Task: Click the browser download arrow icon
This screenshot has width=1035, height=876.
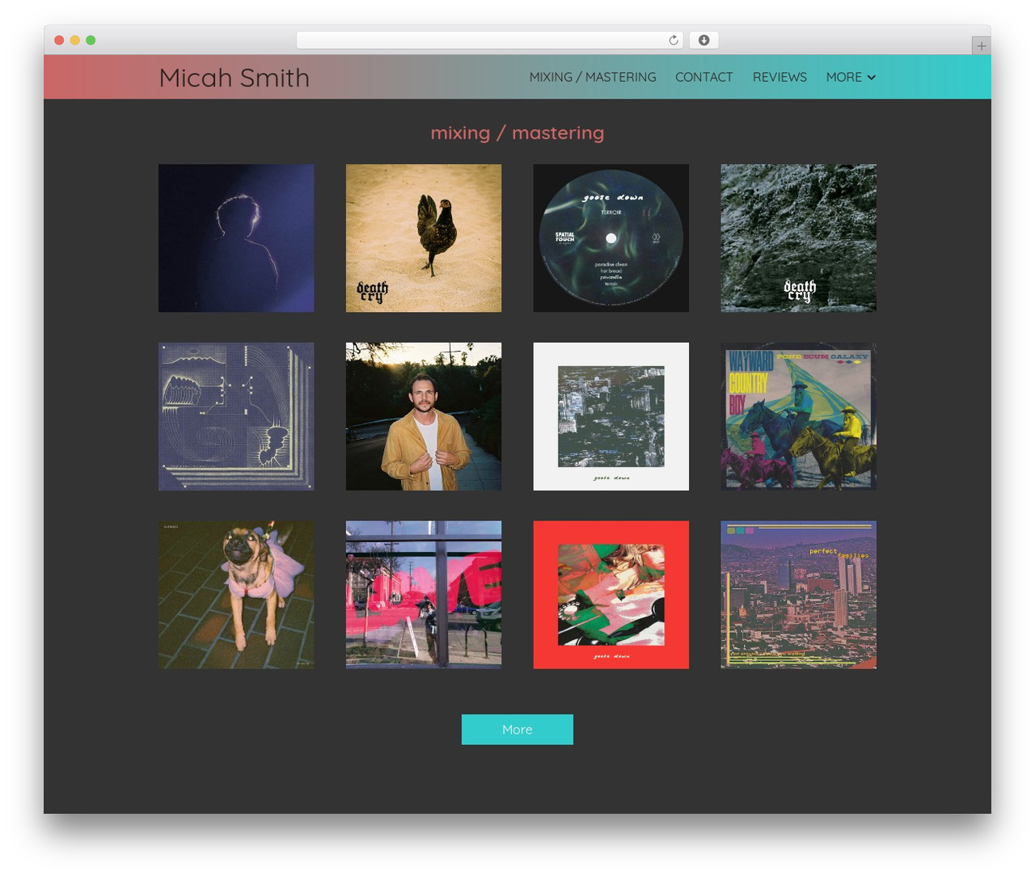Action: pos(703,40)
